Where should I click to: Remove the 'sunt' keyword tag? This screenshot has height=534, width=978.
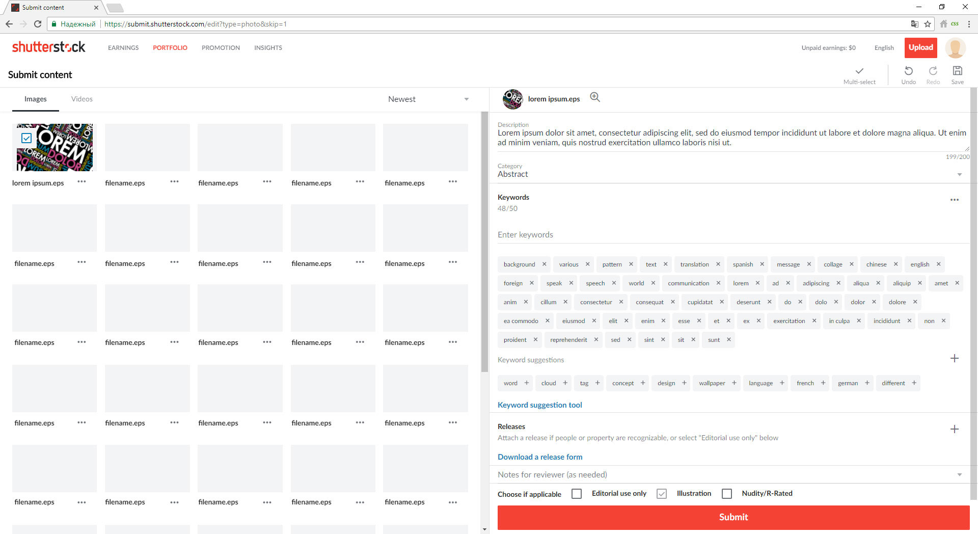pyautogui.click(x=729, y=339)
